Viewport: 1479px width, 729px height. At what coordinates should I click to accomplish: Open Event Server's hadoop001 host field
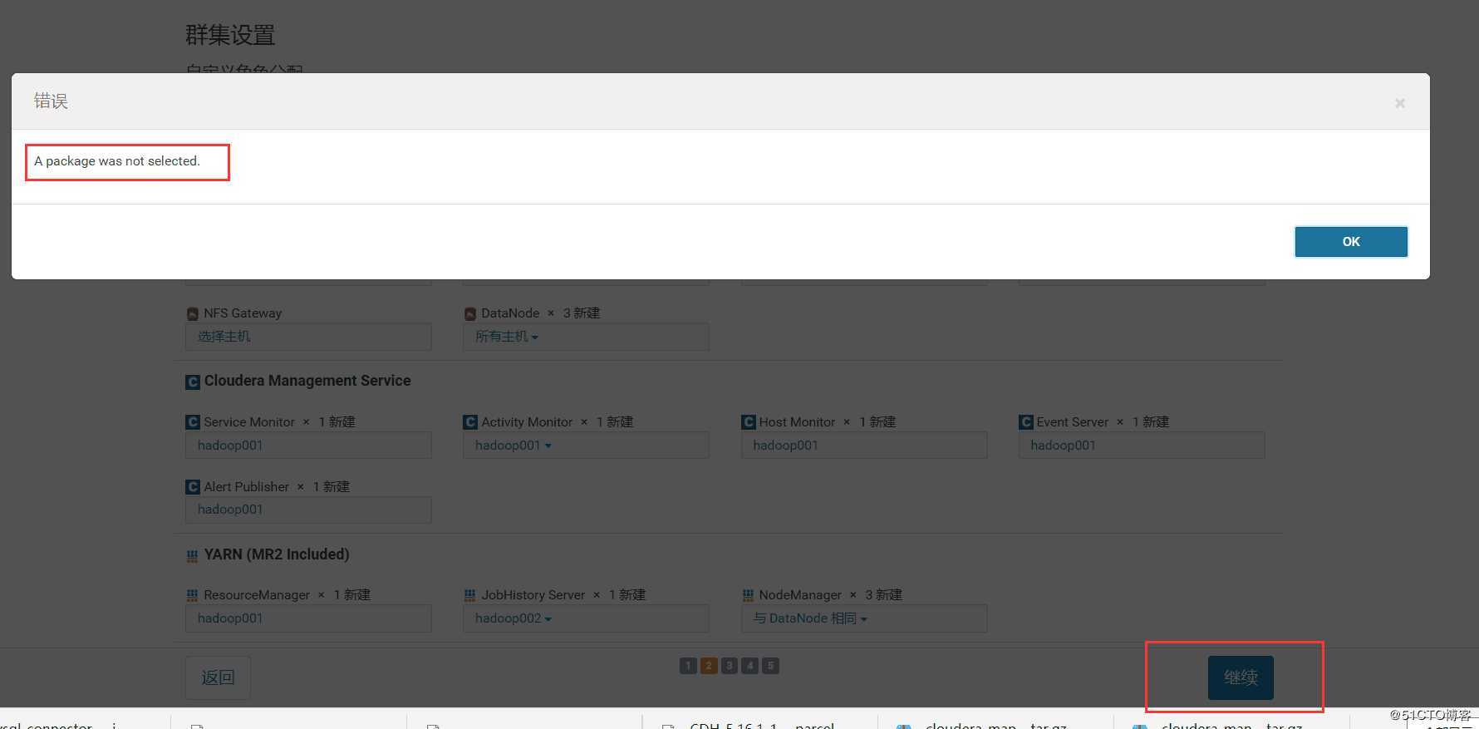(x=1142, y=446)
